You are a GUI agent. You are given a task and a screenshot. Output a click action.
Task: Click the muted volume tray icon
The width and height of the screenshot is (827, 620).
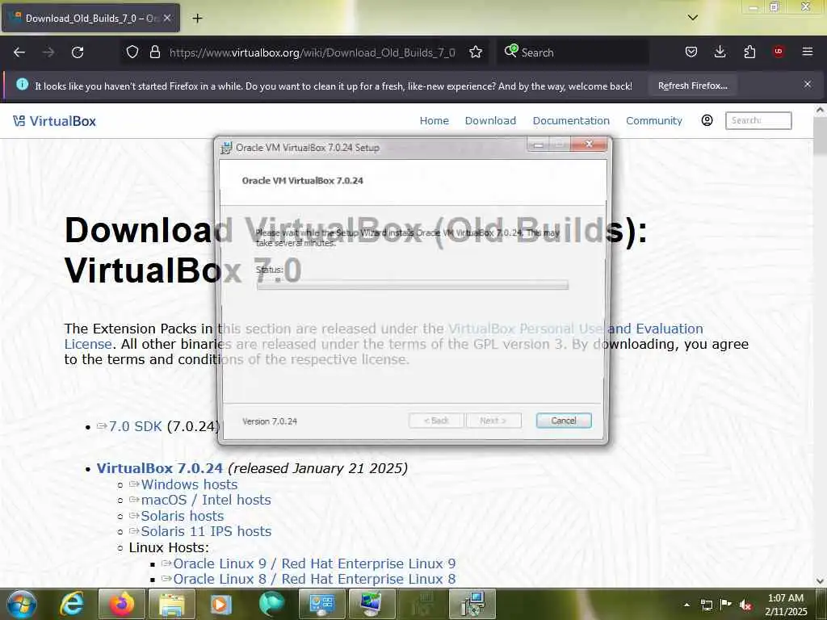coord(745,605)
